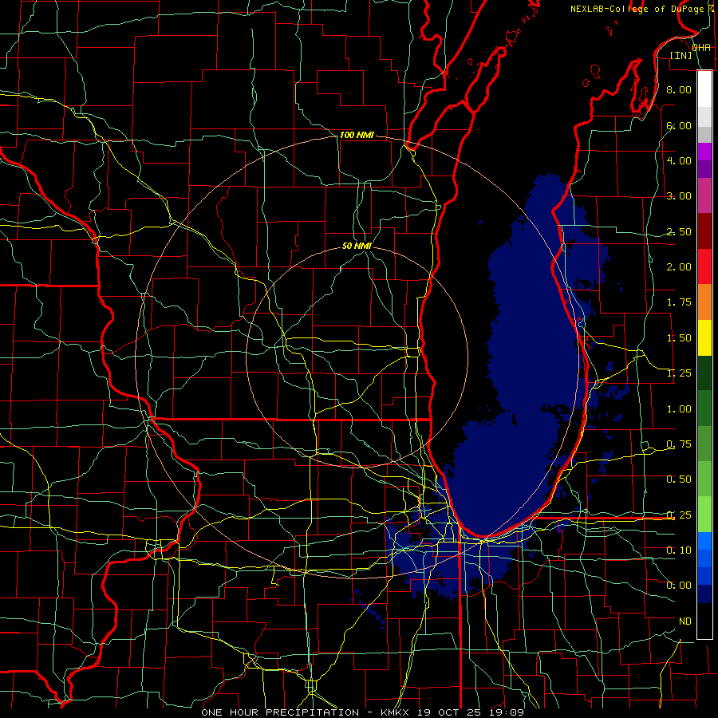Image resolution: width=718 pixels, height=718 pixels.
Task: Click the 1.75 legend value
Action: (679, 302)
